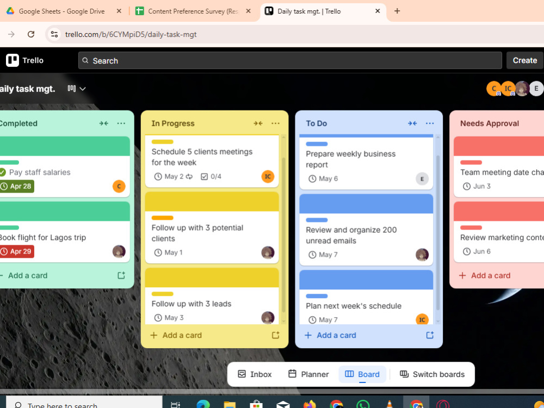Switch to the Inbox tab
544x408 pixels.
pos(255,374)
